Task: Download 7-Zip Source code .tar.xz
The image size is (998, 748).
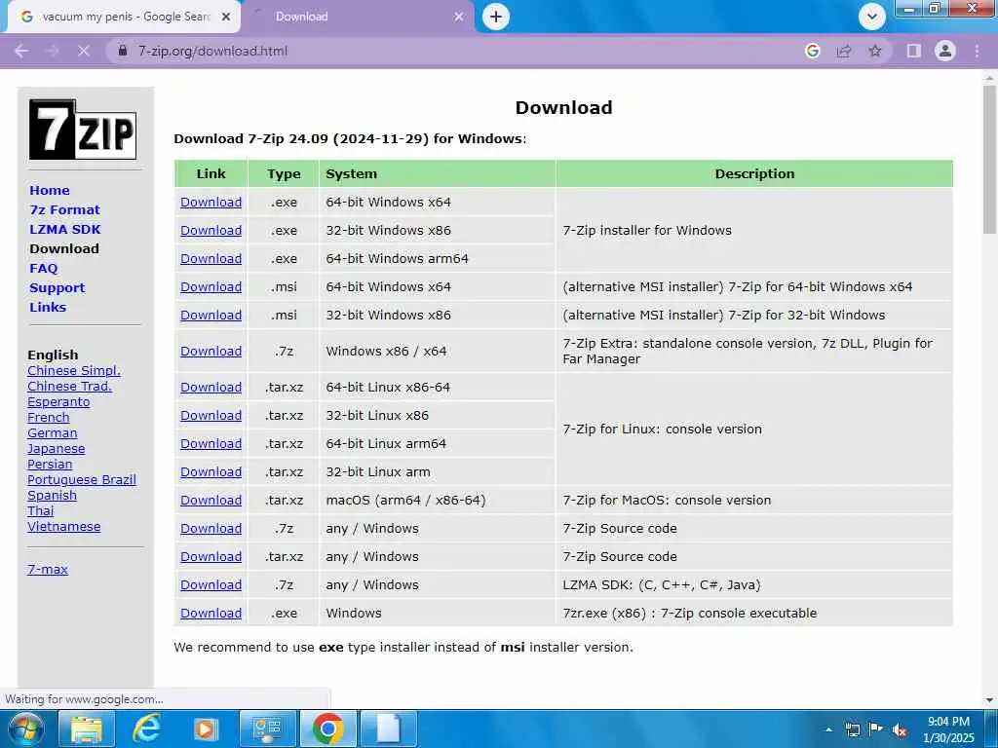Action: pyautogui.click(x=211, y=556)
